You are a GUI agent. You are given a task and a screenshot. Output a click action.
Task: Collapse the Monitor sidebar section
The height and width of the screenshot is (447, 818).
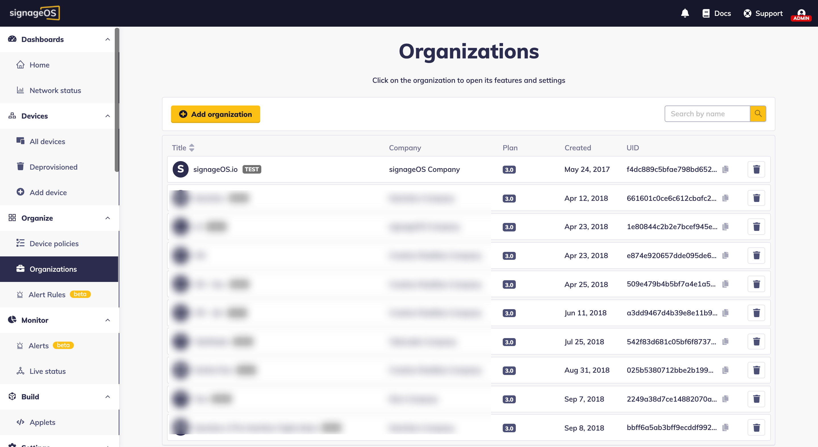coord(108,320)
